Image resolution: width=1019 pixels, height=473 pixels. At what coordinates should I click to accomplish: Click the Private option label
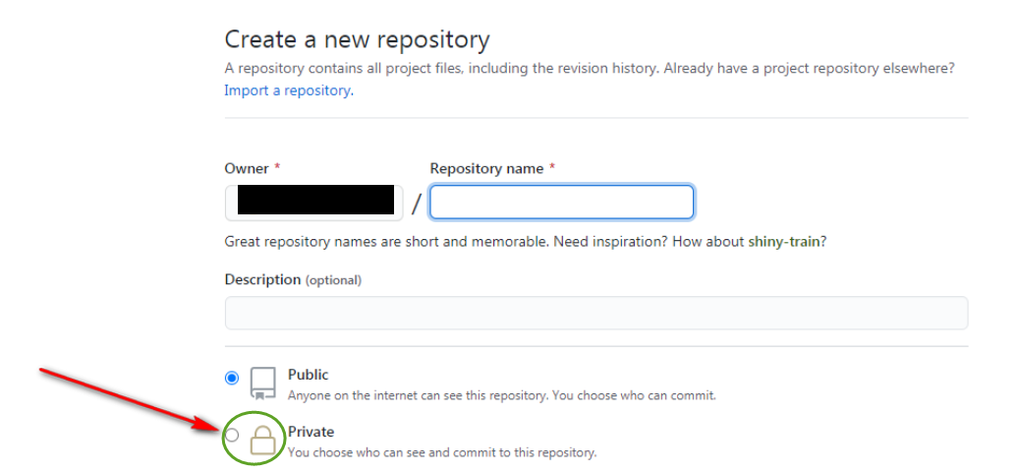pos(311,432)
